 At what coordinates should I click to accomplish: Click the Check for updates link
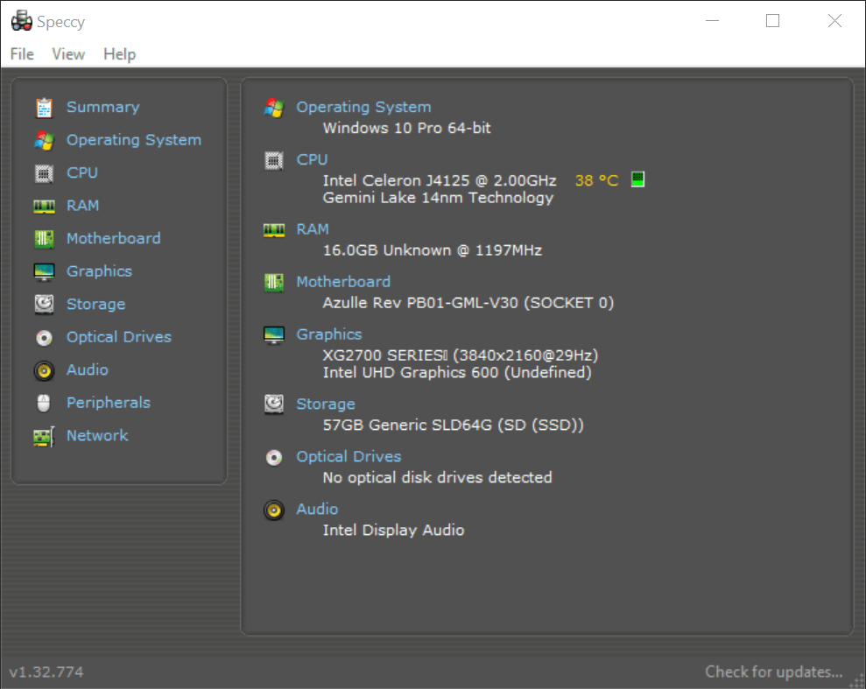773,671
